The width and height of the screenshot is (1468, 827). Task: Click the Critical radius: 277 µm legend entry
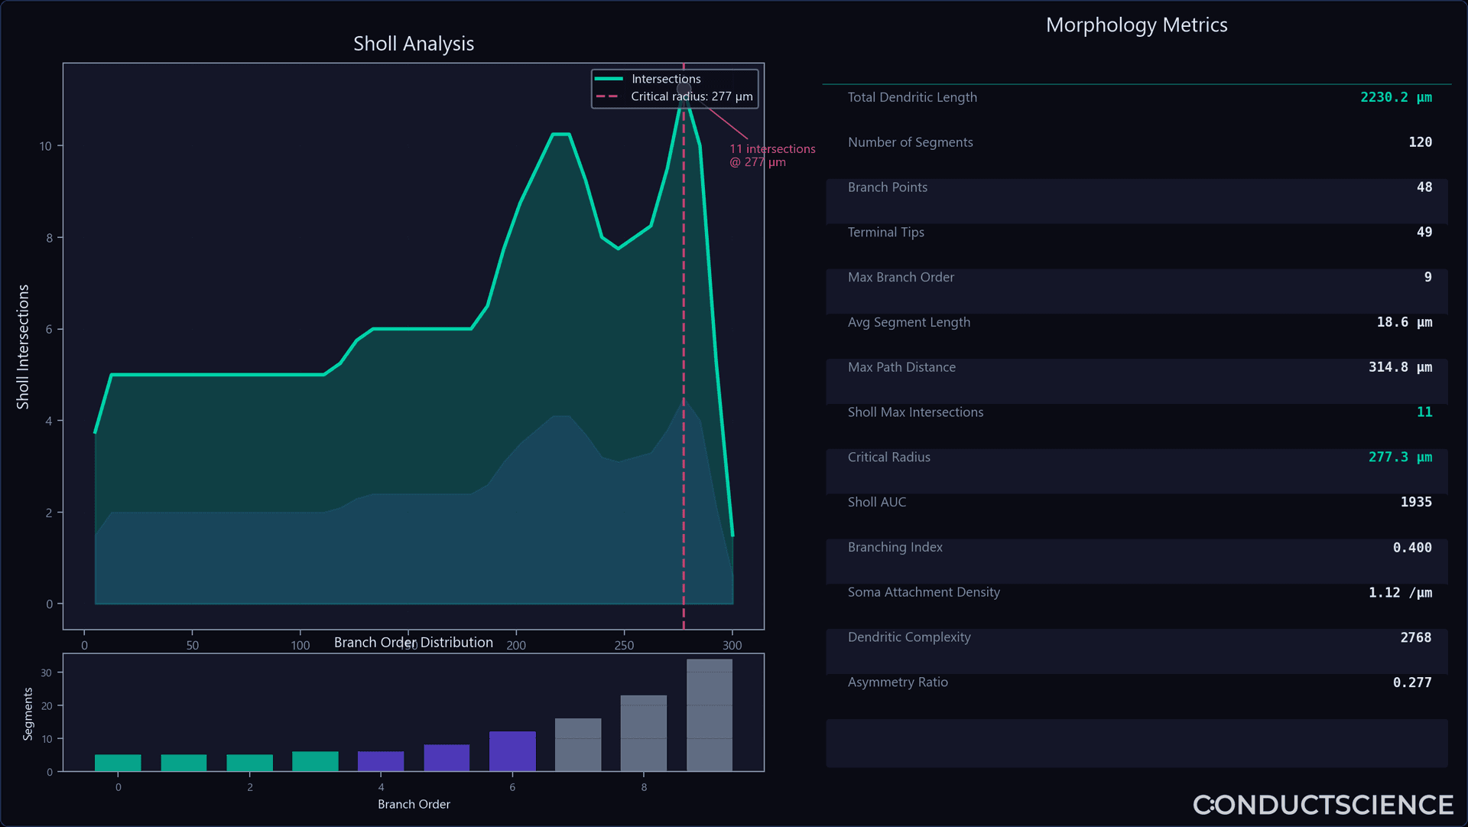(x=674, y=96)
